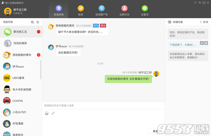Click the 切换账号 link under username
The image size is (211, 136).
[18, 13]
